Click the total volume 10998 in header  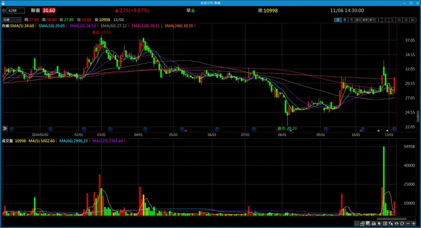(x=270, y=11)
